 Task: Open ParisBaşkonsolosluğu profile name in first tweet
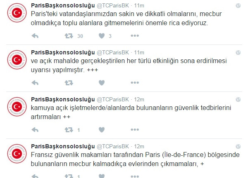tap(63, 5)
